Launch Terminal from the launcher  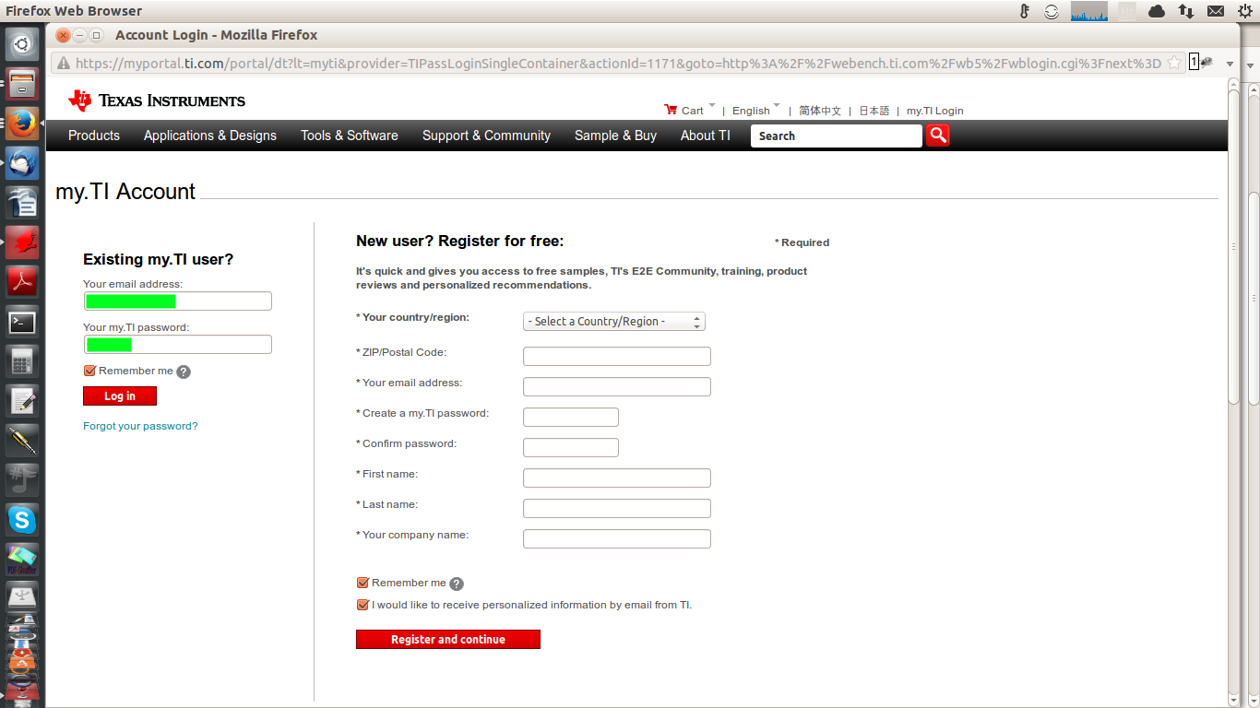tap(22, 322)
